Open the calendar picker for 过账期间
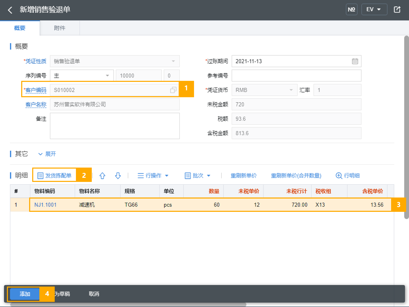The height and width of the screenshot is (307, 409). click(355, 61)
